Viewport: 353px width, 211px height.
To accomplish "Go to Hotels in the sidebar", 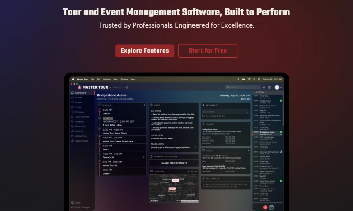I will [78, 102].
